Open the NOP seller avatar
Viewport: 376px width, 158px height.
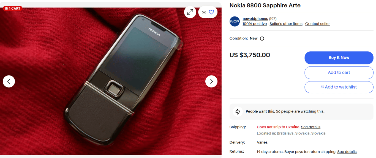235,21
